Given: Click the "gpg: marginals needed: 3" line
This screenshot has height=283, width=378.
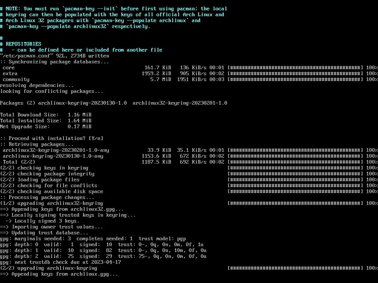Looking at the screenshot, I should click(x=93, y=239).
